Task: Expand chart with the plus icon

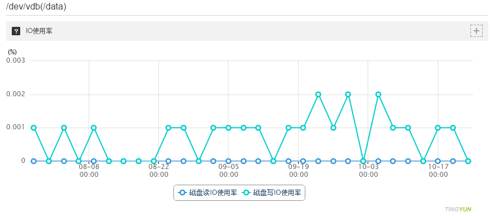Action: (477, 31)
